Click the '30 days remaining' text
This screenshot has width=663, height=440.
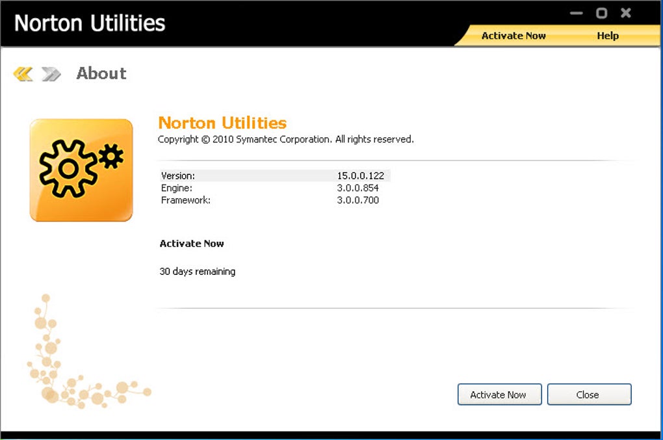click(198, 272)
